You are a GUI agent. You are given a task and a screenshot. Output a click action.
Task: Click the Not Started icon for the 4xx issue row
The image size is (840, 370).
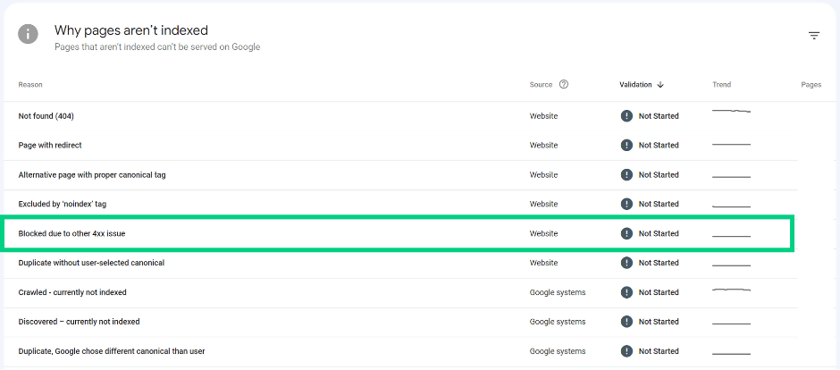click(x=626, y=233)
